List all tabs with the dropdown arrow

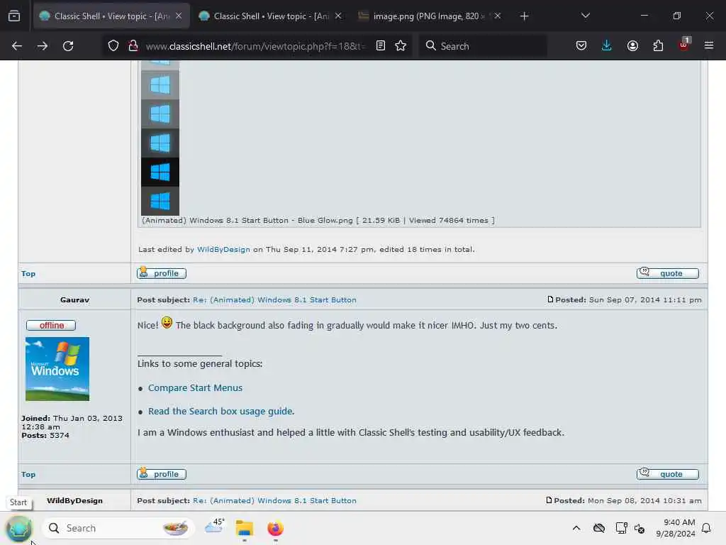point(585,16)
